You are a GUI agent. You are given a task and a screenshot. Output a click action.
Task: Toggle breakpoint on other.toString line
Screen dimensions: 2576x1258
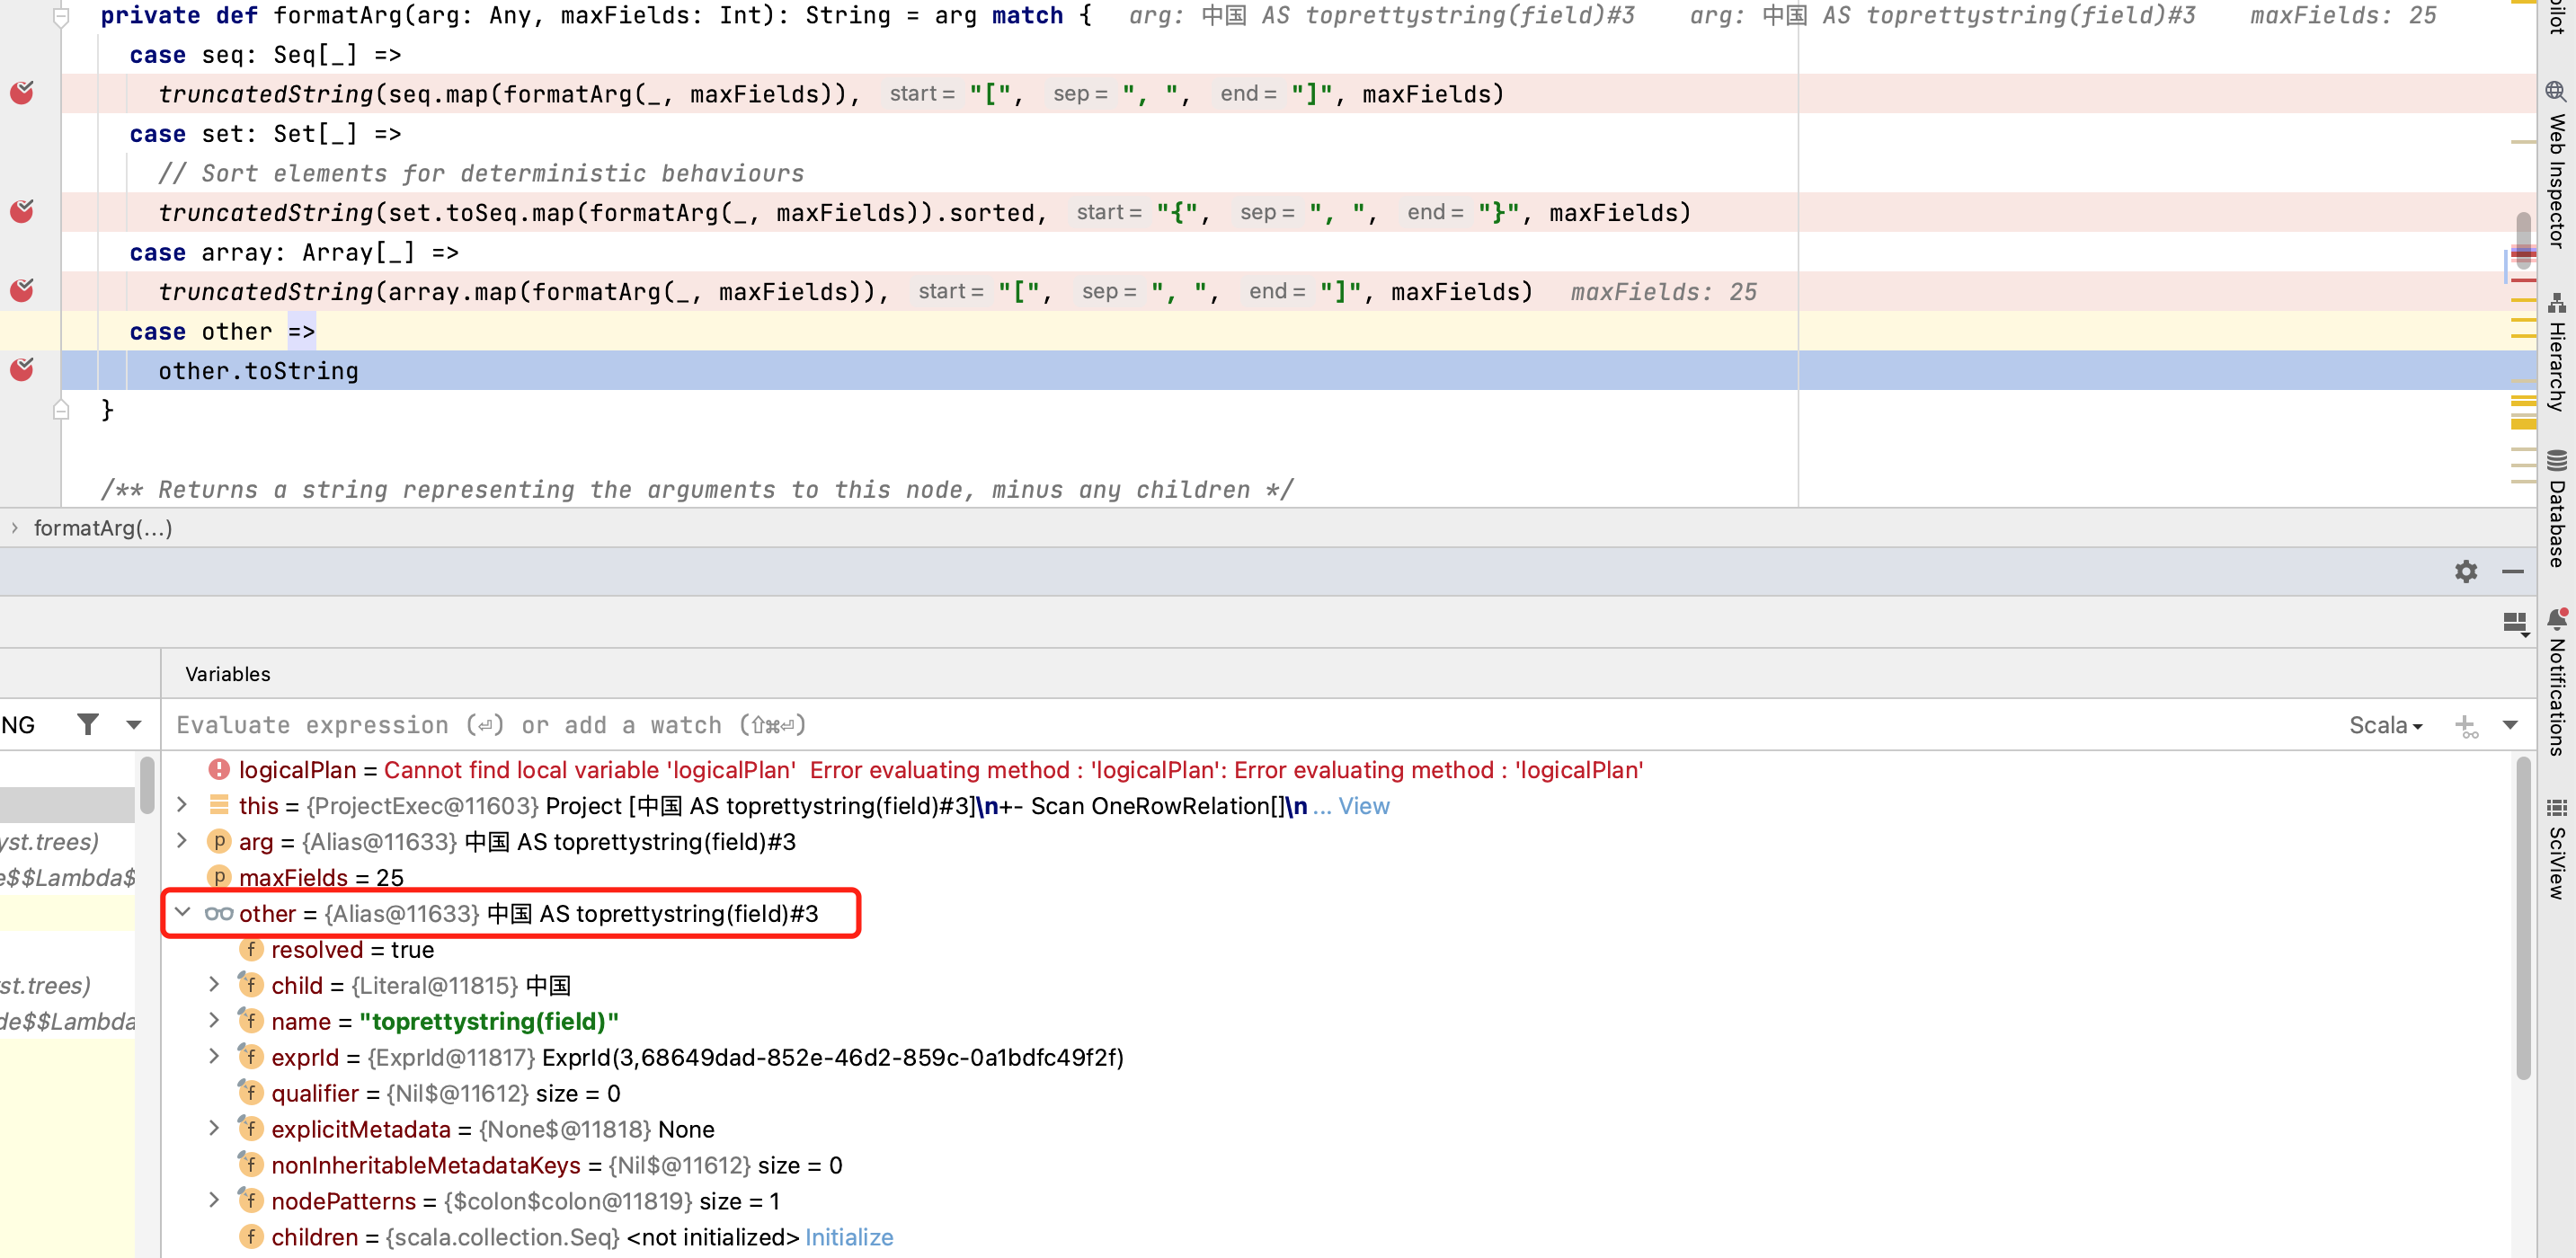(x=22, y=370)
